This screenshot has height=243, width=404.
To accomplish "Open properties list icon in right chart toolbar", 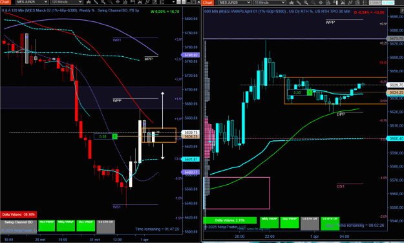I will pos(365,3).
